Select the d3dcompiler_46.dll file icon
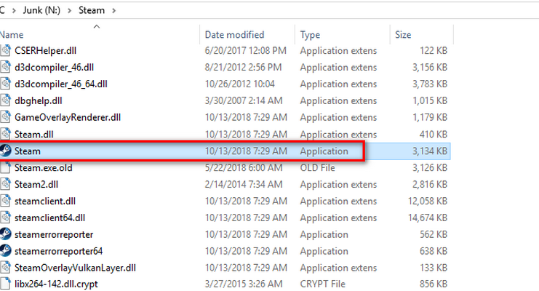The width and height of the screenshot is (539, 291). tap(5, 67)
